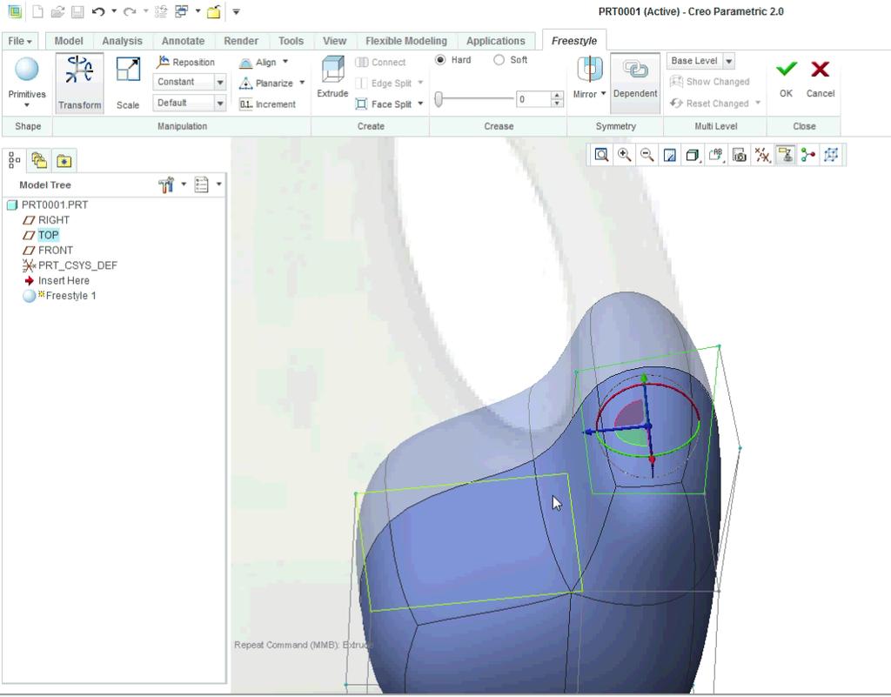Open the Model Tree settings hammer icon
Viewport: 891px width, 697px height.
point(166,184)
